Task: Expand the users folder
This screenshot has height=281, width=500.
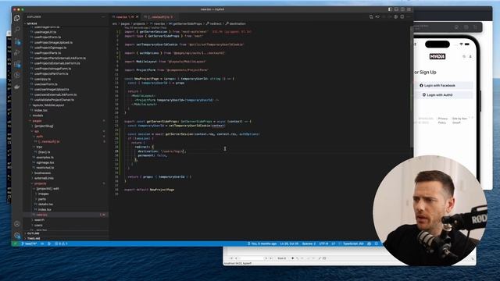Action: point(38,226)
